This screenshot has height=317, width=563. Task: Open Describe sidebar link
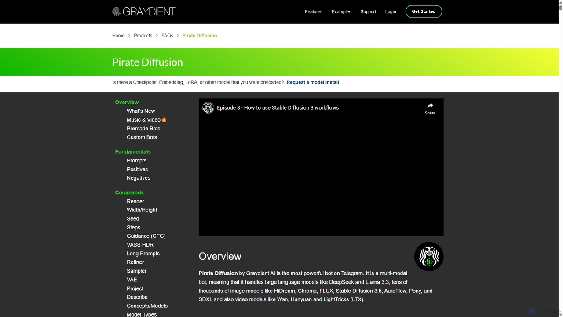coord(137,297)
